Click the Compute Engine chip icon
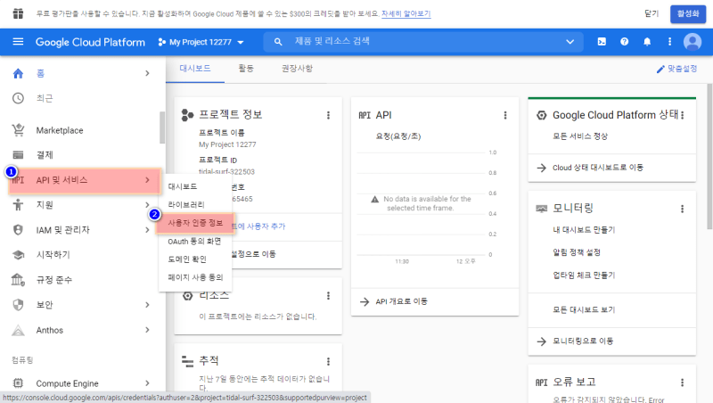The width and height of the screenshot is (713, 403). point(18,383)
